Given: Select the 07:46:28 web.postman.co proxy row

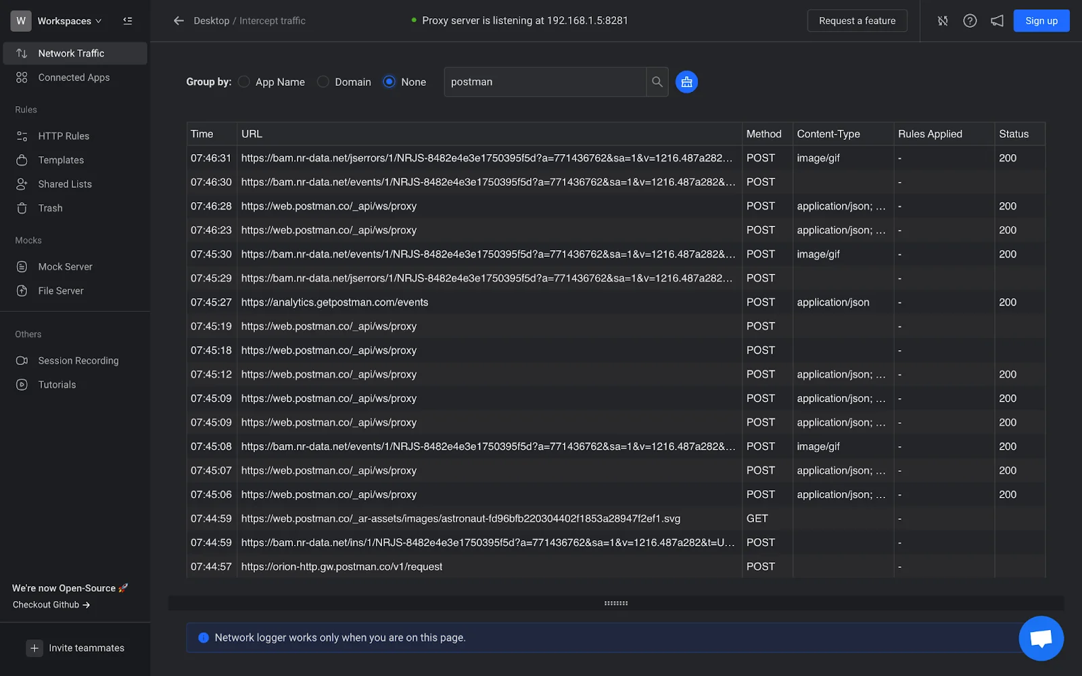Looking at the screenshot, I should coord(616,206).
